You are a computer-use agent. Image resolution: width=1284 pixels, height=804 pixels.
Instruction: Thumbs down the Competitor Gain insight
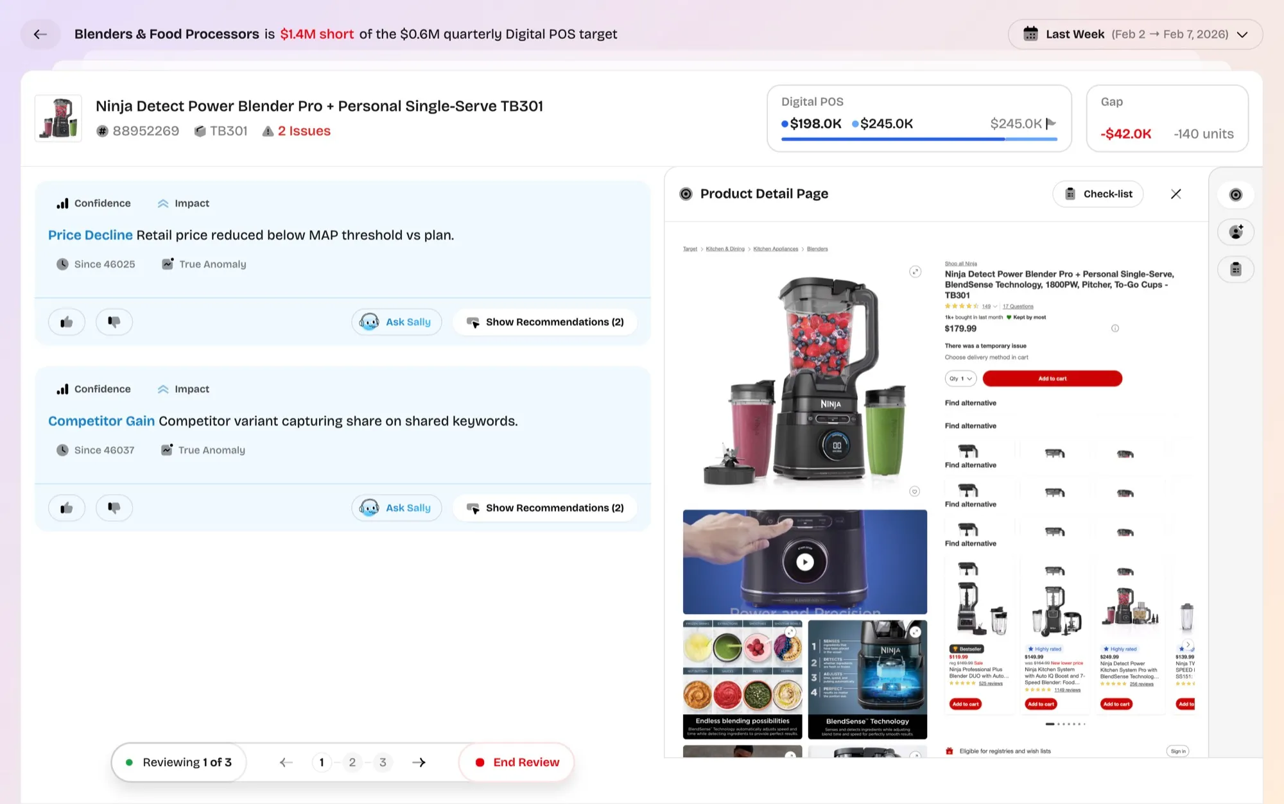(114, 508)
